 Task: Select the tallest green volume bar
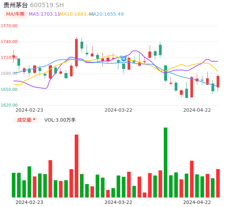[165, 162]
